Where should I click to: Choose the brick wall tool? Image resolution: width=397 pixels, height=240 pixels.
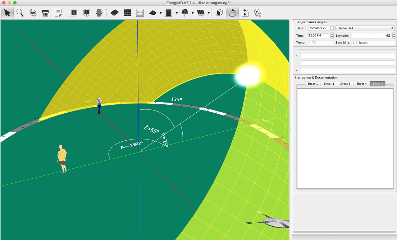pos(127,13)
